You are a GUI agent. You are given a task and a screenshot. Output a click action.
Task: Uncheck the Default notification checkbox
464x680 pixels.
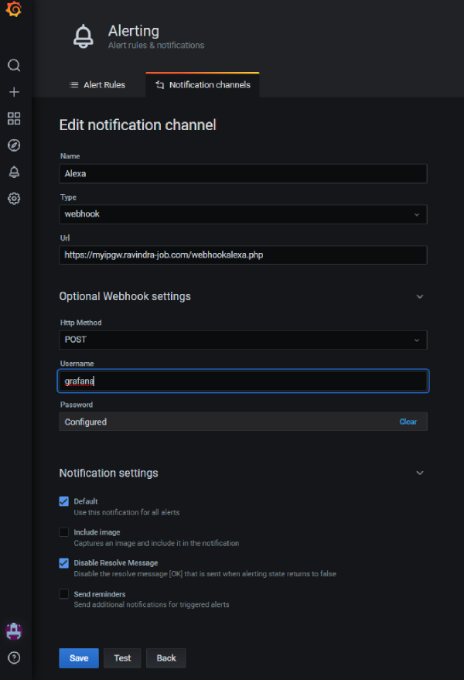[x=64, y=501]
